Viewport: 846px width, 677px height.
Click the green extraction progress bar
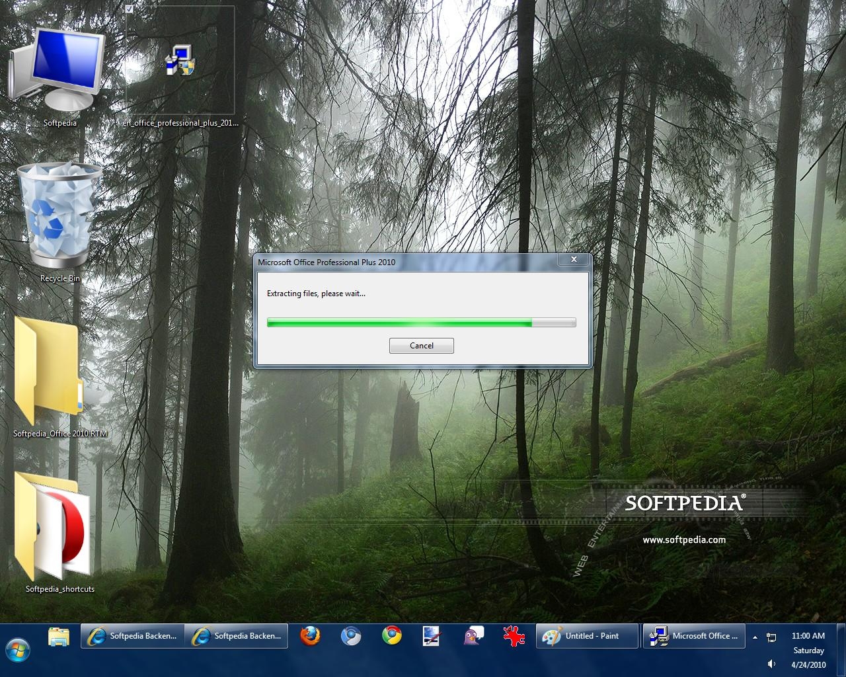point(421,323)
